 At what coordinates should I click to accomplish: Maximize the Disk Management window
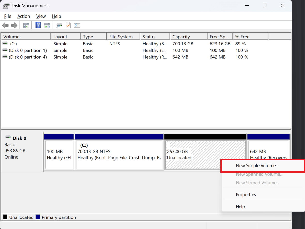coord(264,6)
